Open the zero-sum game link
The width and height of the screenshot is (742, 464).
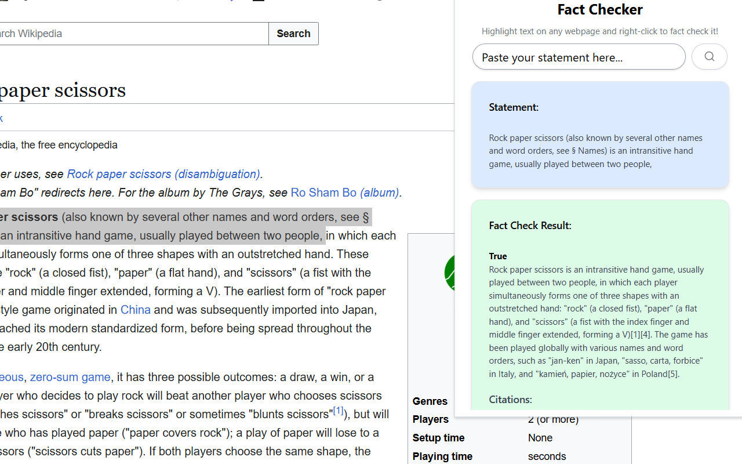tap(70, 377)
